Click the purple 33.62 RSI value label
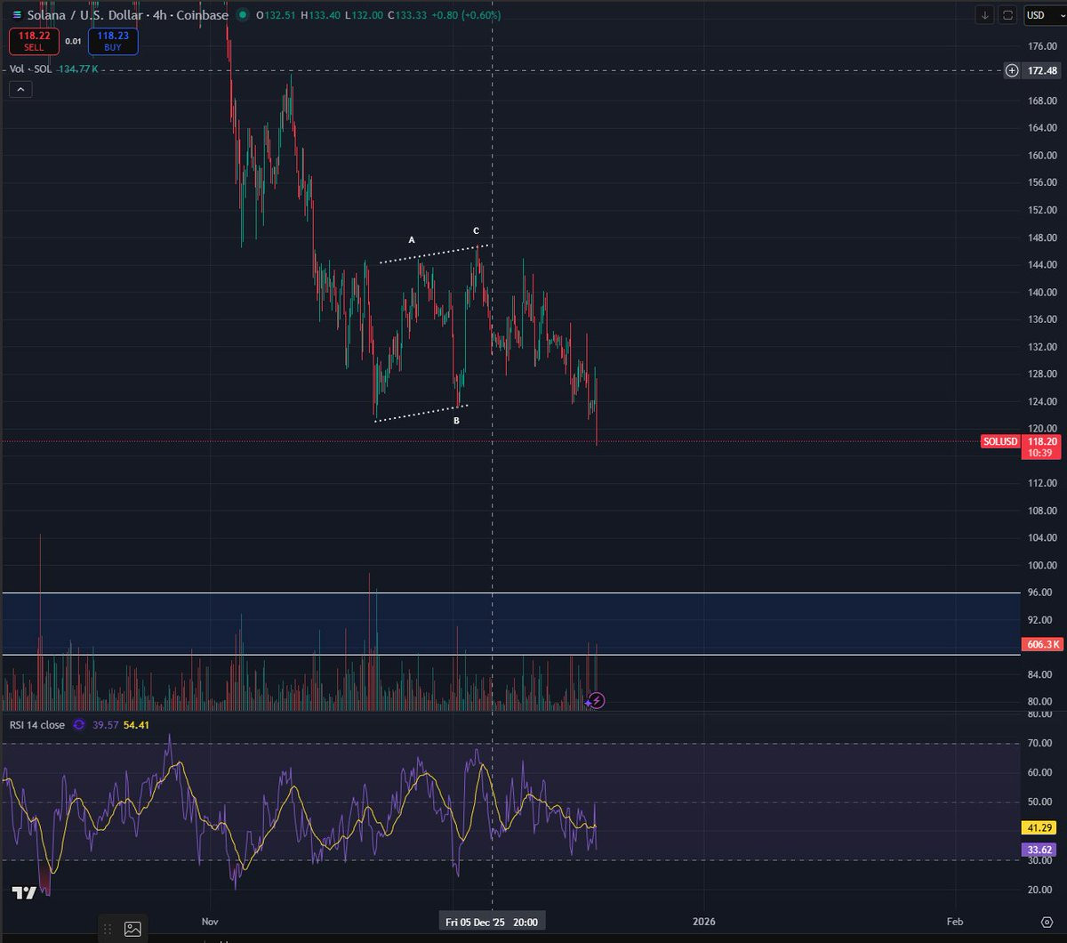The width and height of the screenshot is (1067, 943). pyautogui.click(x=1041, y=850)
